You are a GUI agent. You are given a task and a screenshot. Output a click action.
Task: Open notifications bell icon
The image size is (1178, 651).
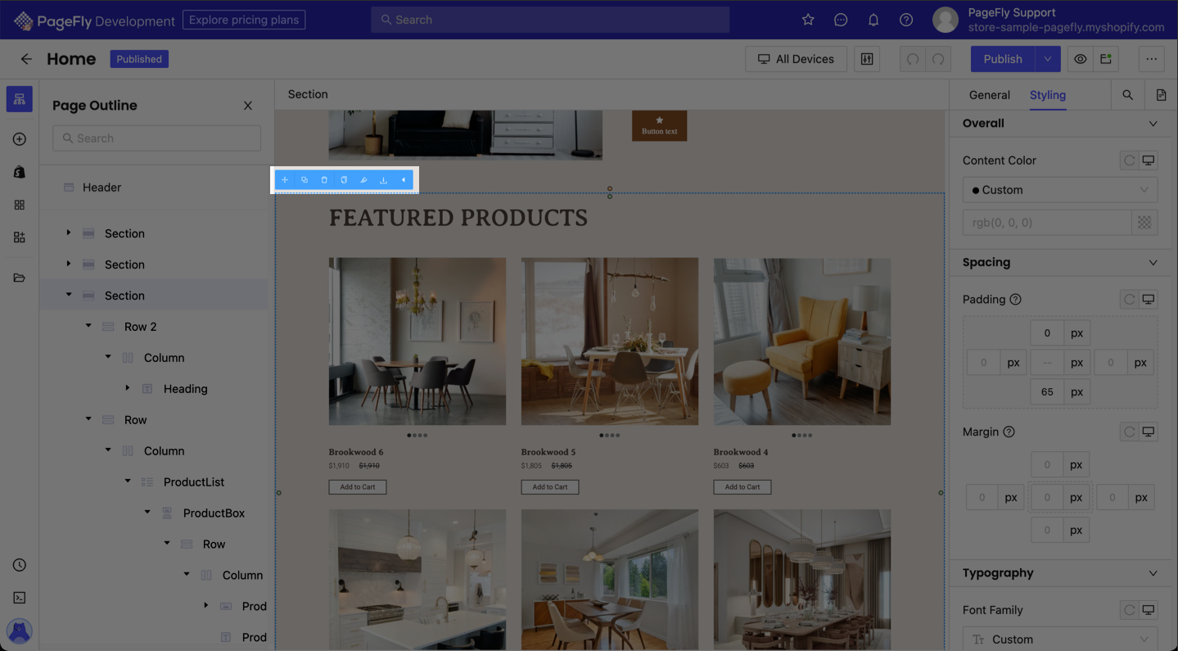tap(873, 20)
